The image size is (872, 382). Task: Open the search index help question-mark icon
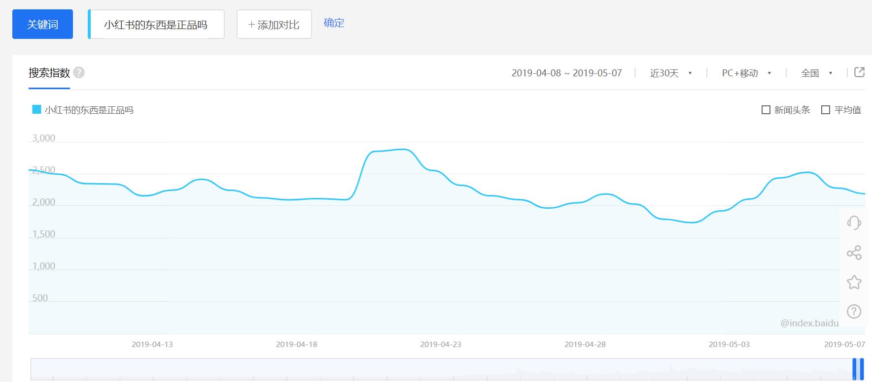point(79,72)
